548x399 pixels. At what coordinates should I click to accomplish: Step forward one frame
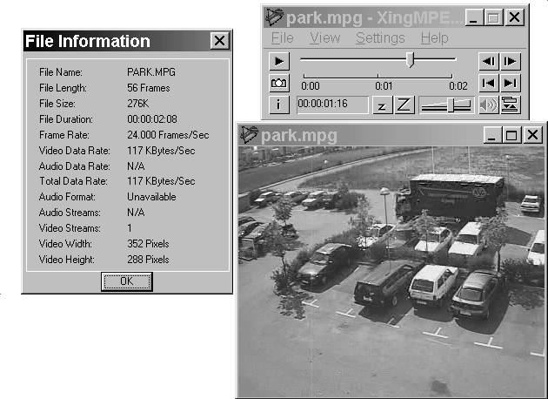click(511, 61)
